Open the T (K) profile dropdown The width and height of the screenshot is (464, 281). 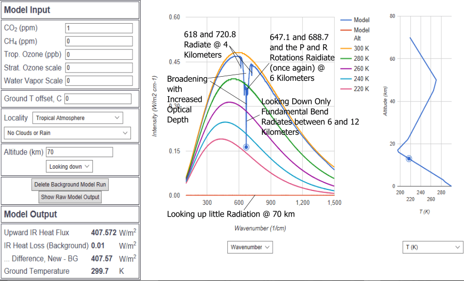[x=433, y=248]
